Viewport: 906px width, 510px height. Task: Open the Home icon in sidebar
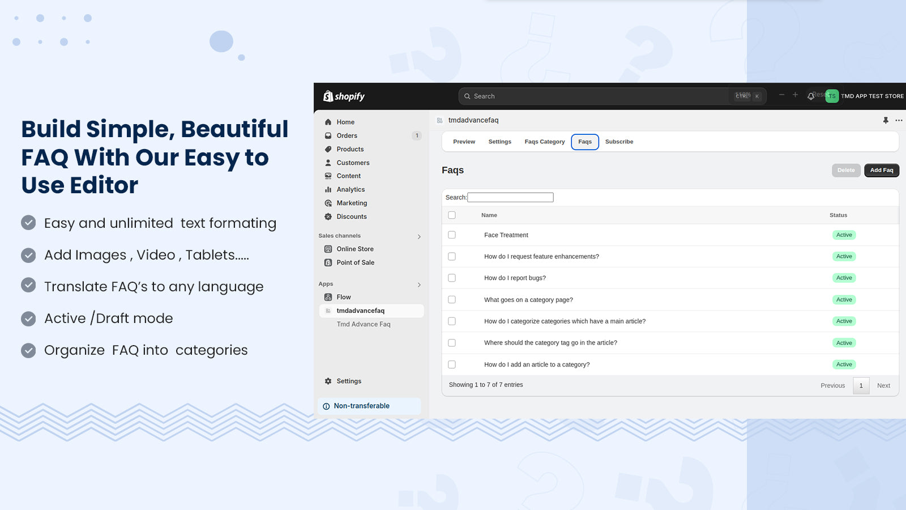328,122
